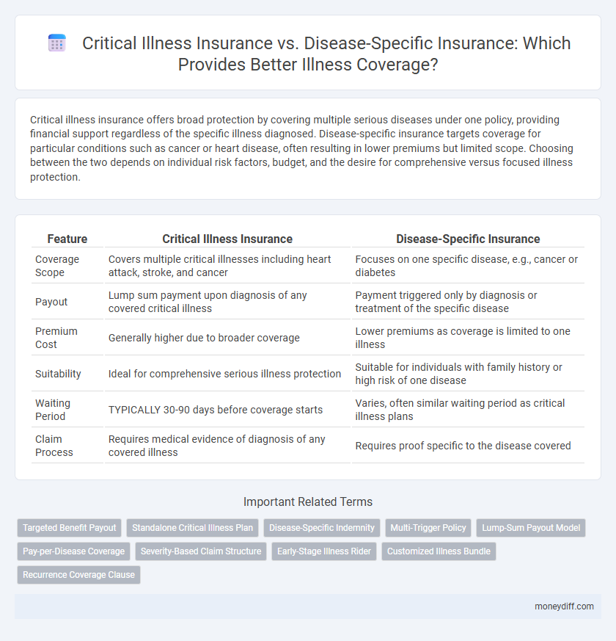Click the Feature column header

[x=67, y=239]
